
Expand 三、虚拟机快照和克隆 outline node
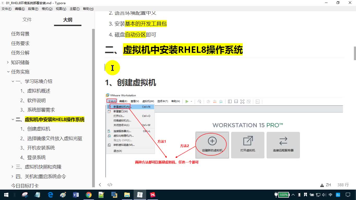(x=13, y=167)
